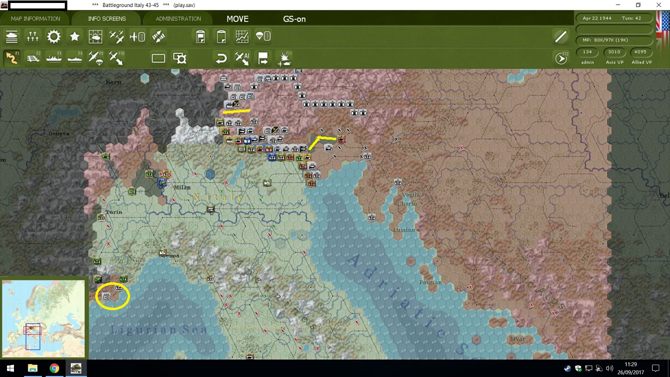Click the GS-on status label
Image resolution: width=670 pixels, height=377 pixels.
pos(294,19)
